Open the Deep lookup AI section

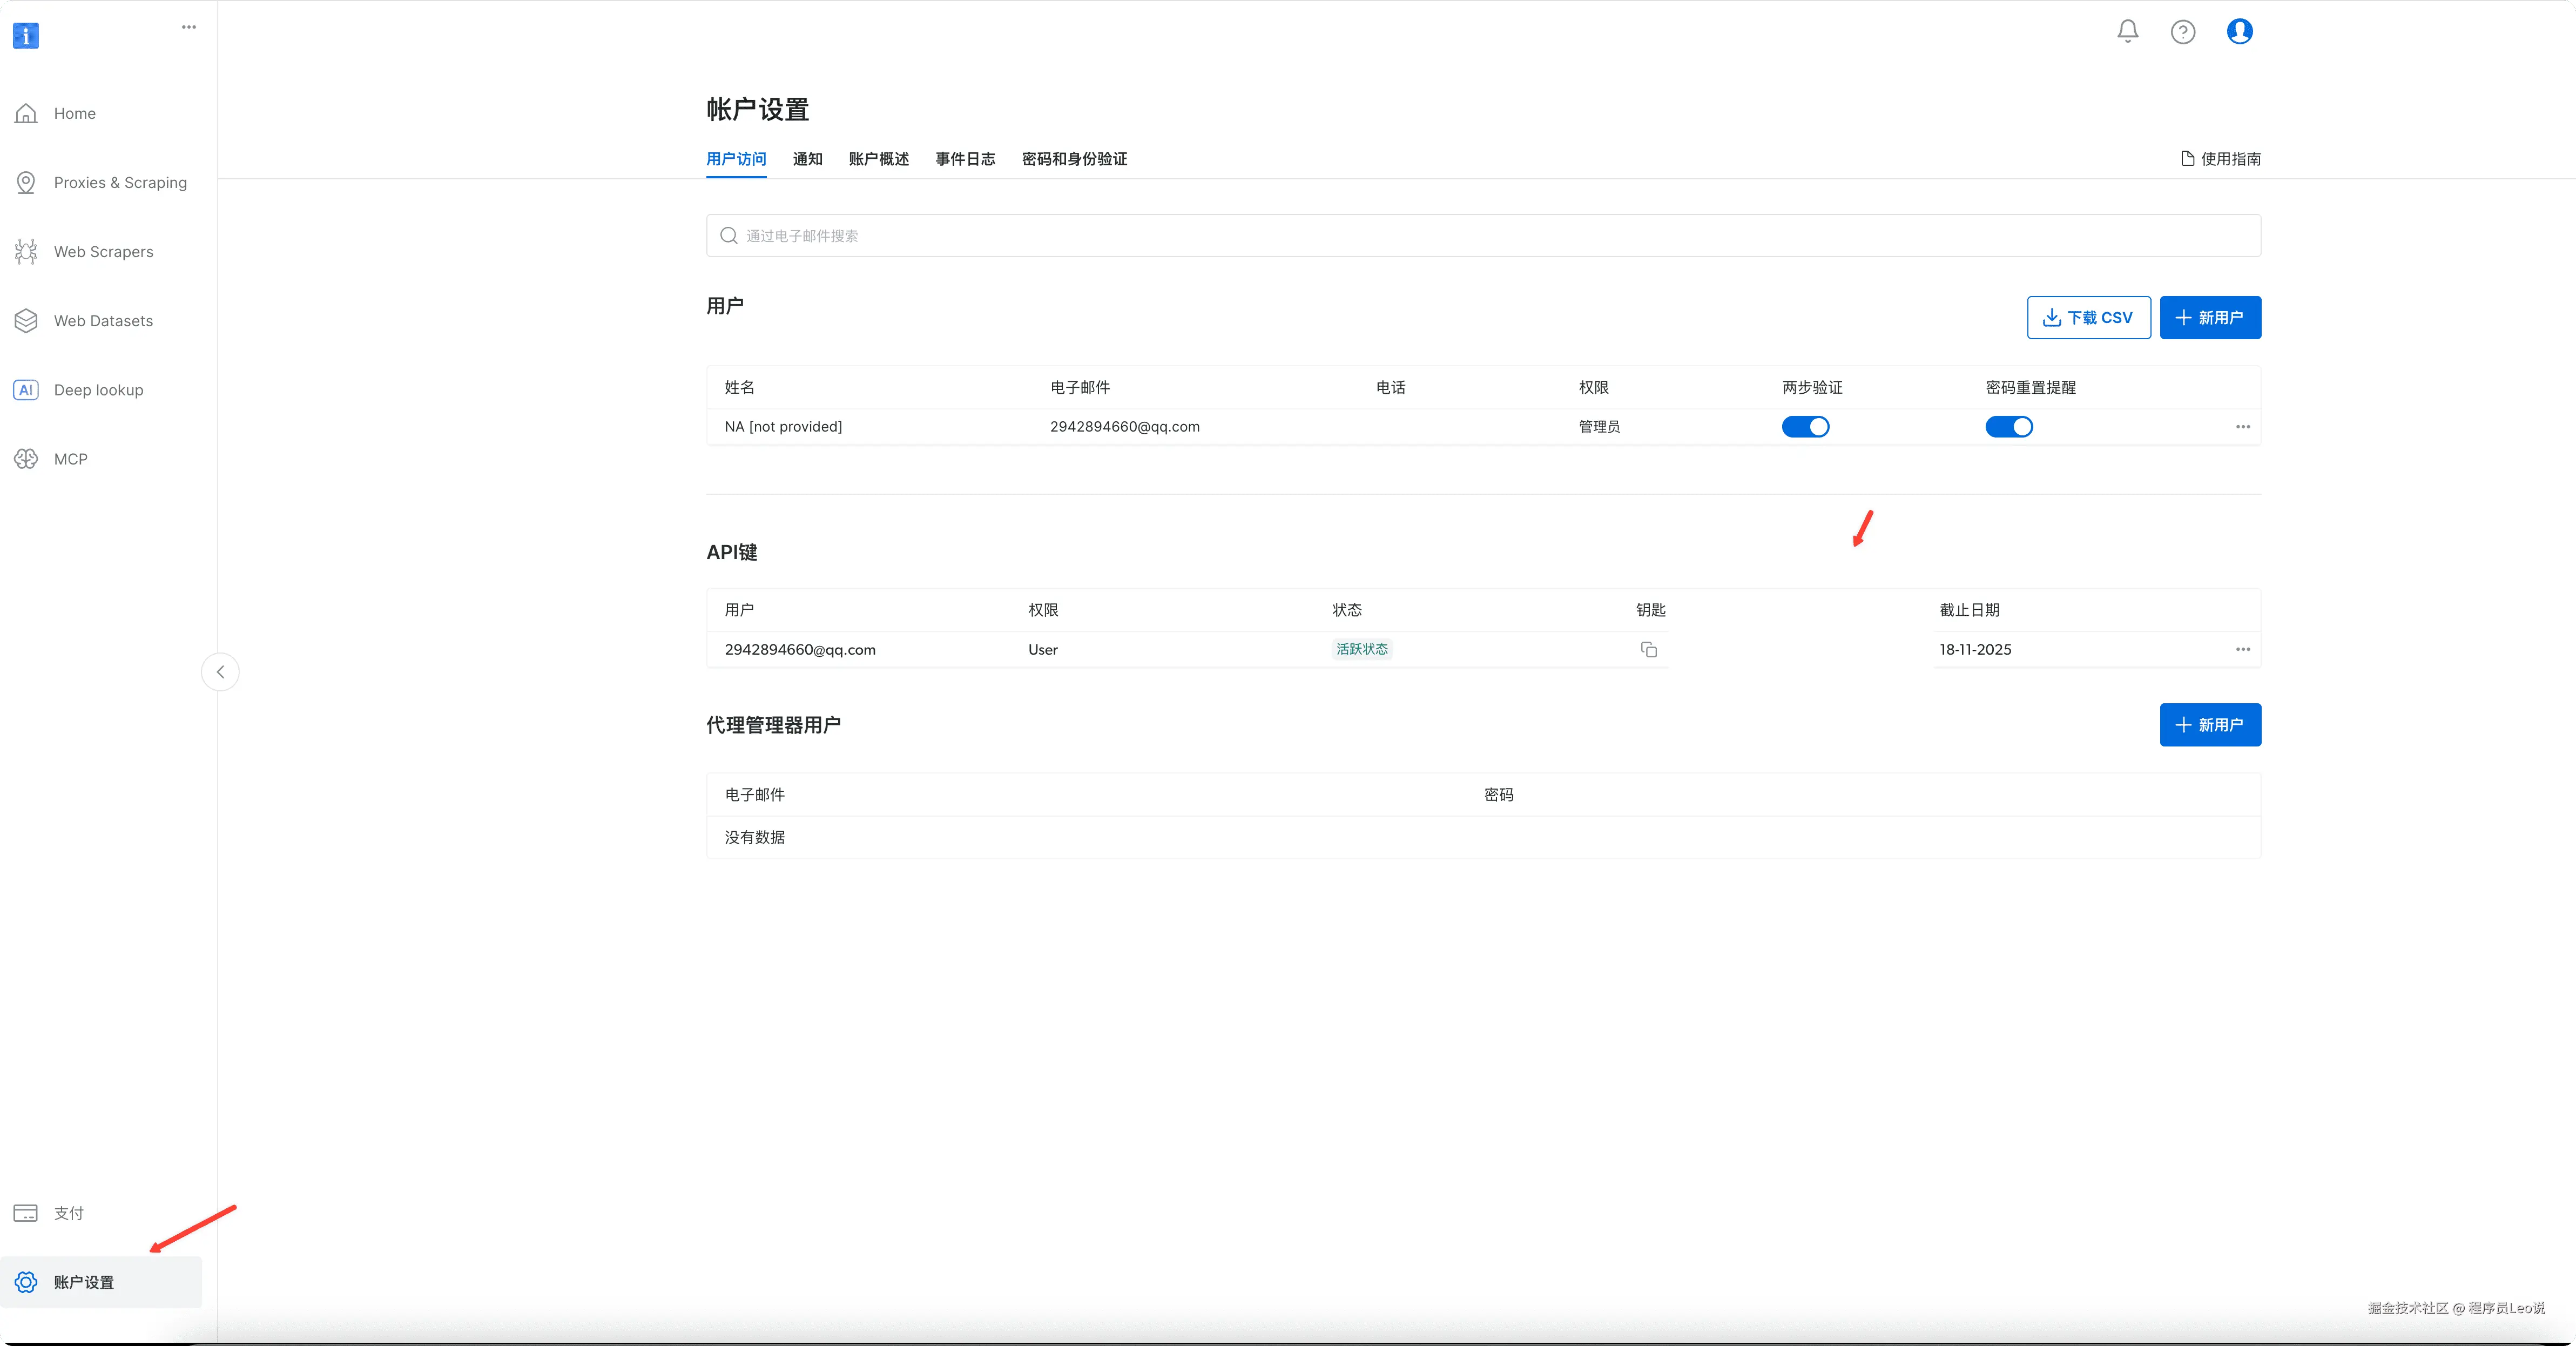pyautogui.click(x=98, y=389)
